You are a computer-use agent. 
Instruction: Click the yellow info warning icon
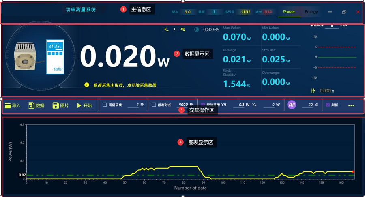(86, 85)
